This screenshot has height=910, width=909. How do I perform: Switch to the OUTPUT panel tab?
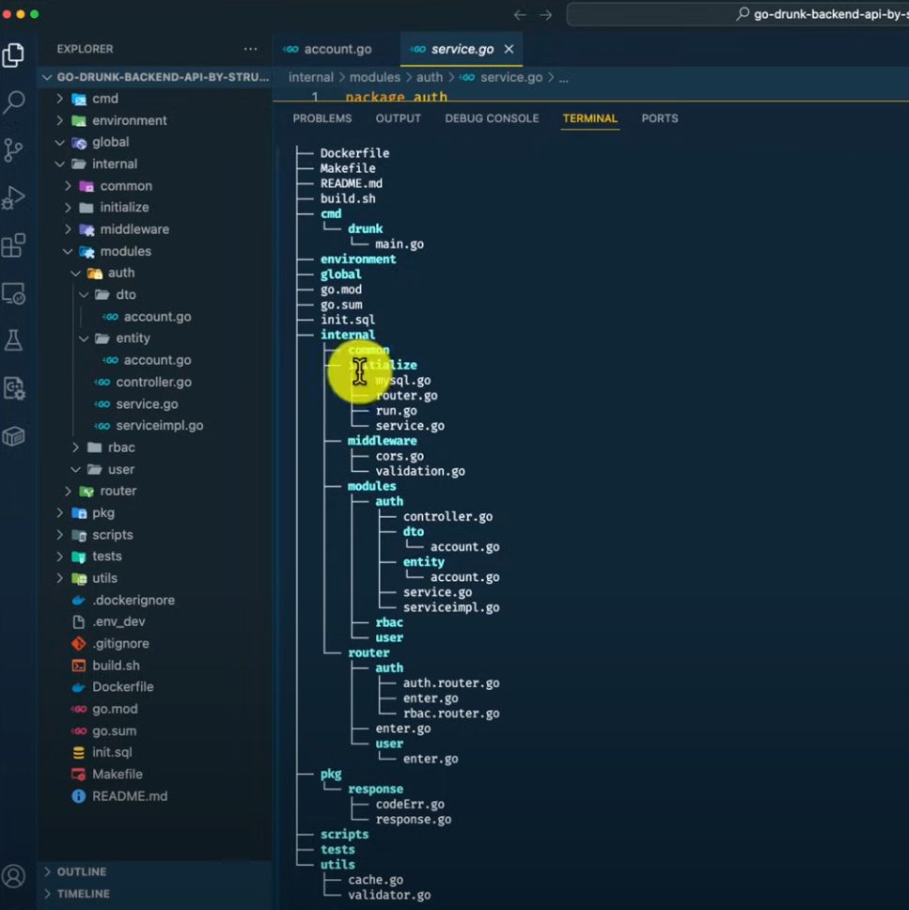(399, 118)
